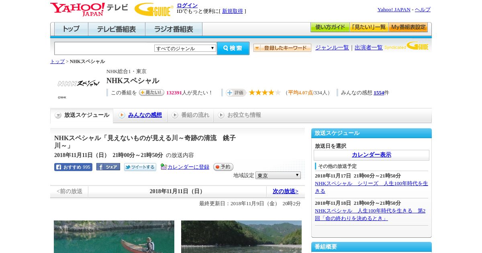Click the トップ breadcrumb link
The height and width of the screenshot is (253, 482).
tap(57, 61)
